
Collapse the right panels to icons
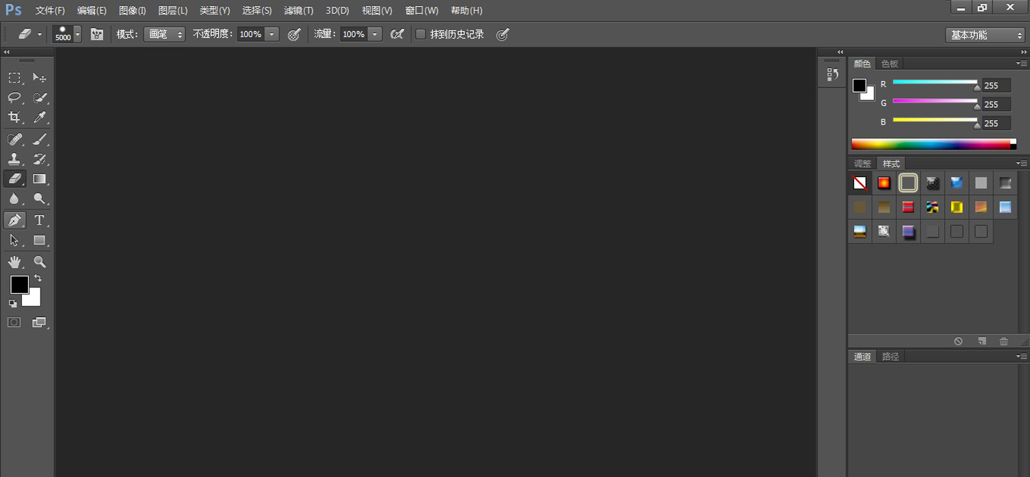tap(1023, 52)
